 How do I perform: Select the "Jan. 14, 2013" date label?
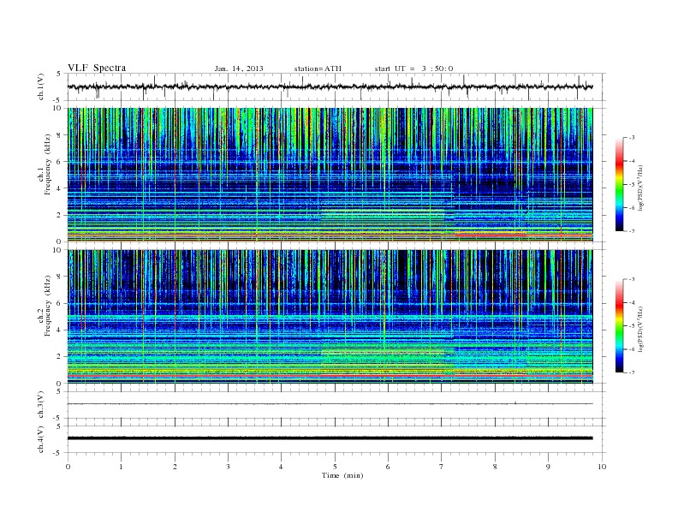coord(239,68)
